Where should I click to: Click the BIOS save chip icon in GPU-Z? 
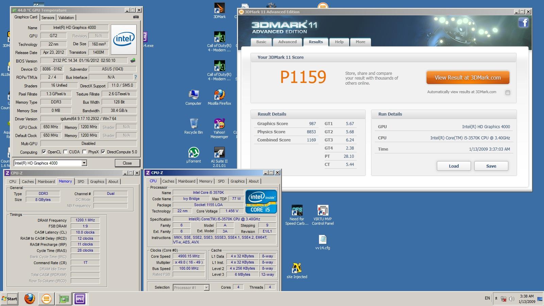coord(133,61)
